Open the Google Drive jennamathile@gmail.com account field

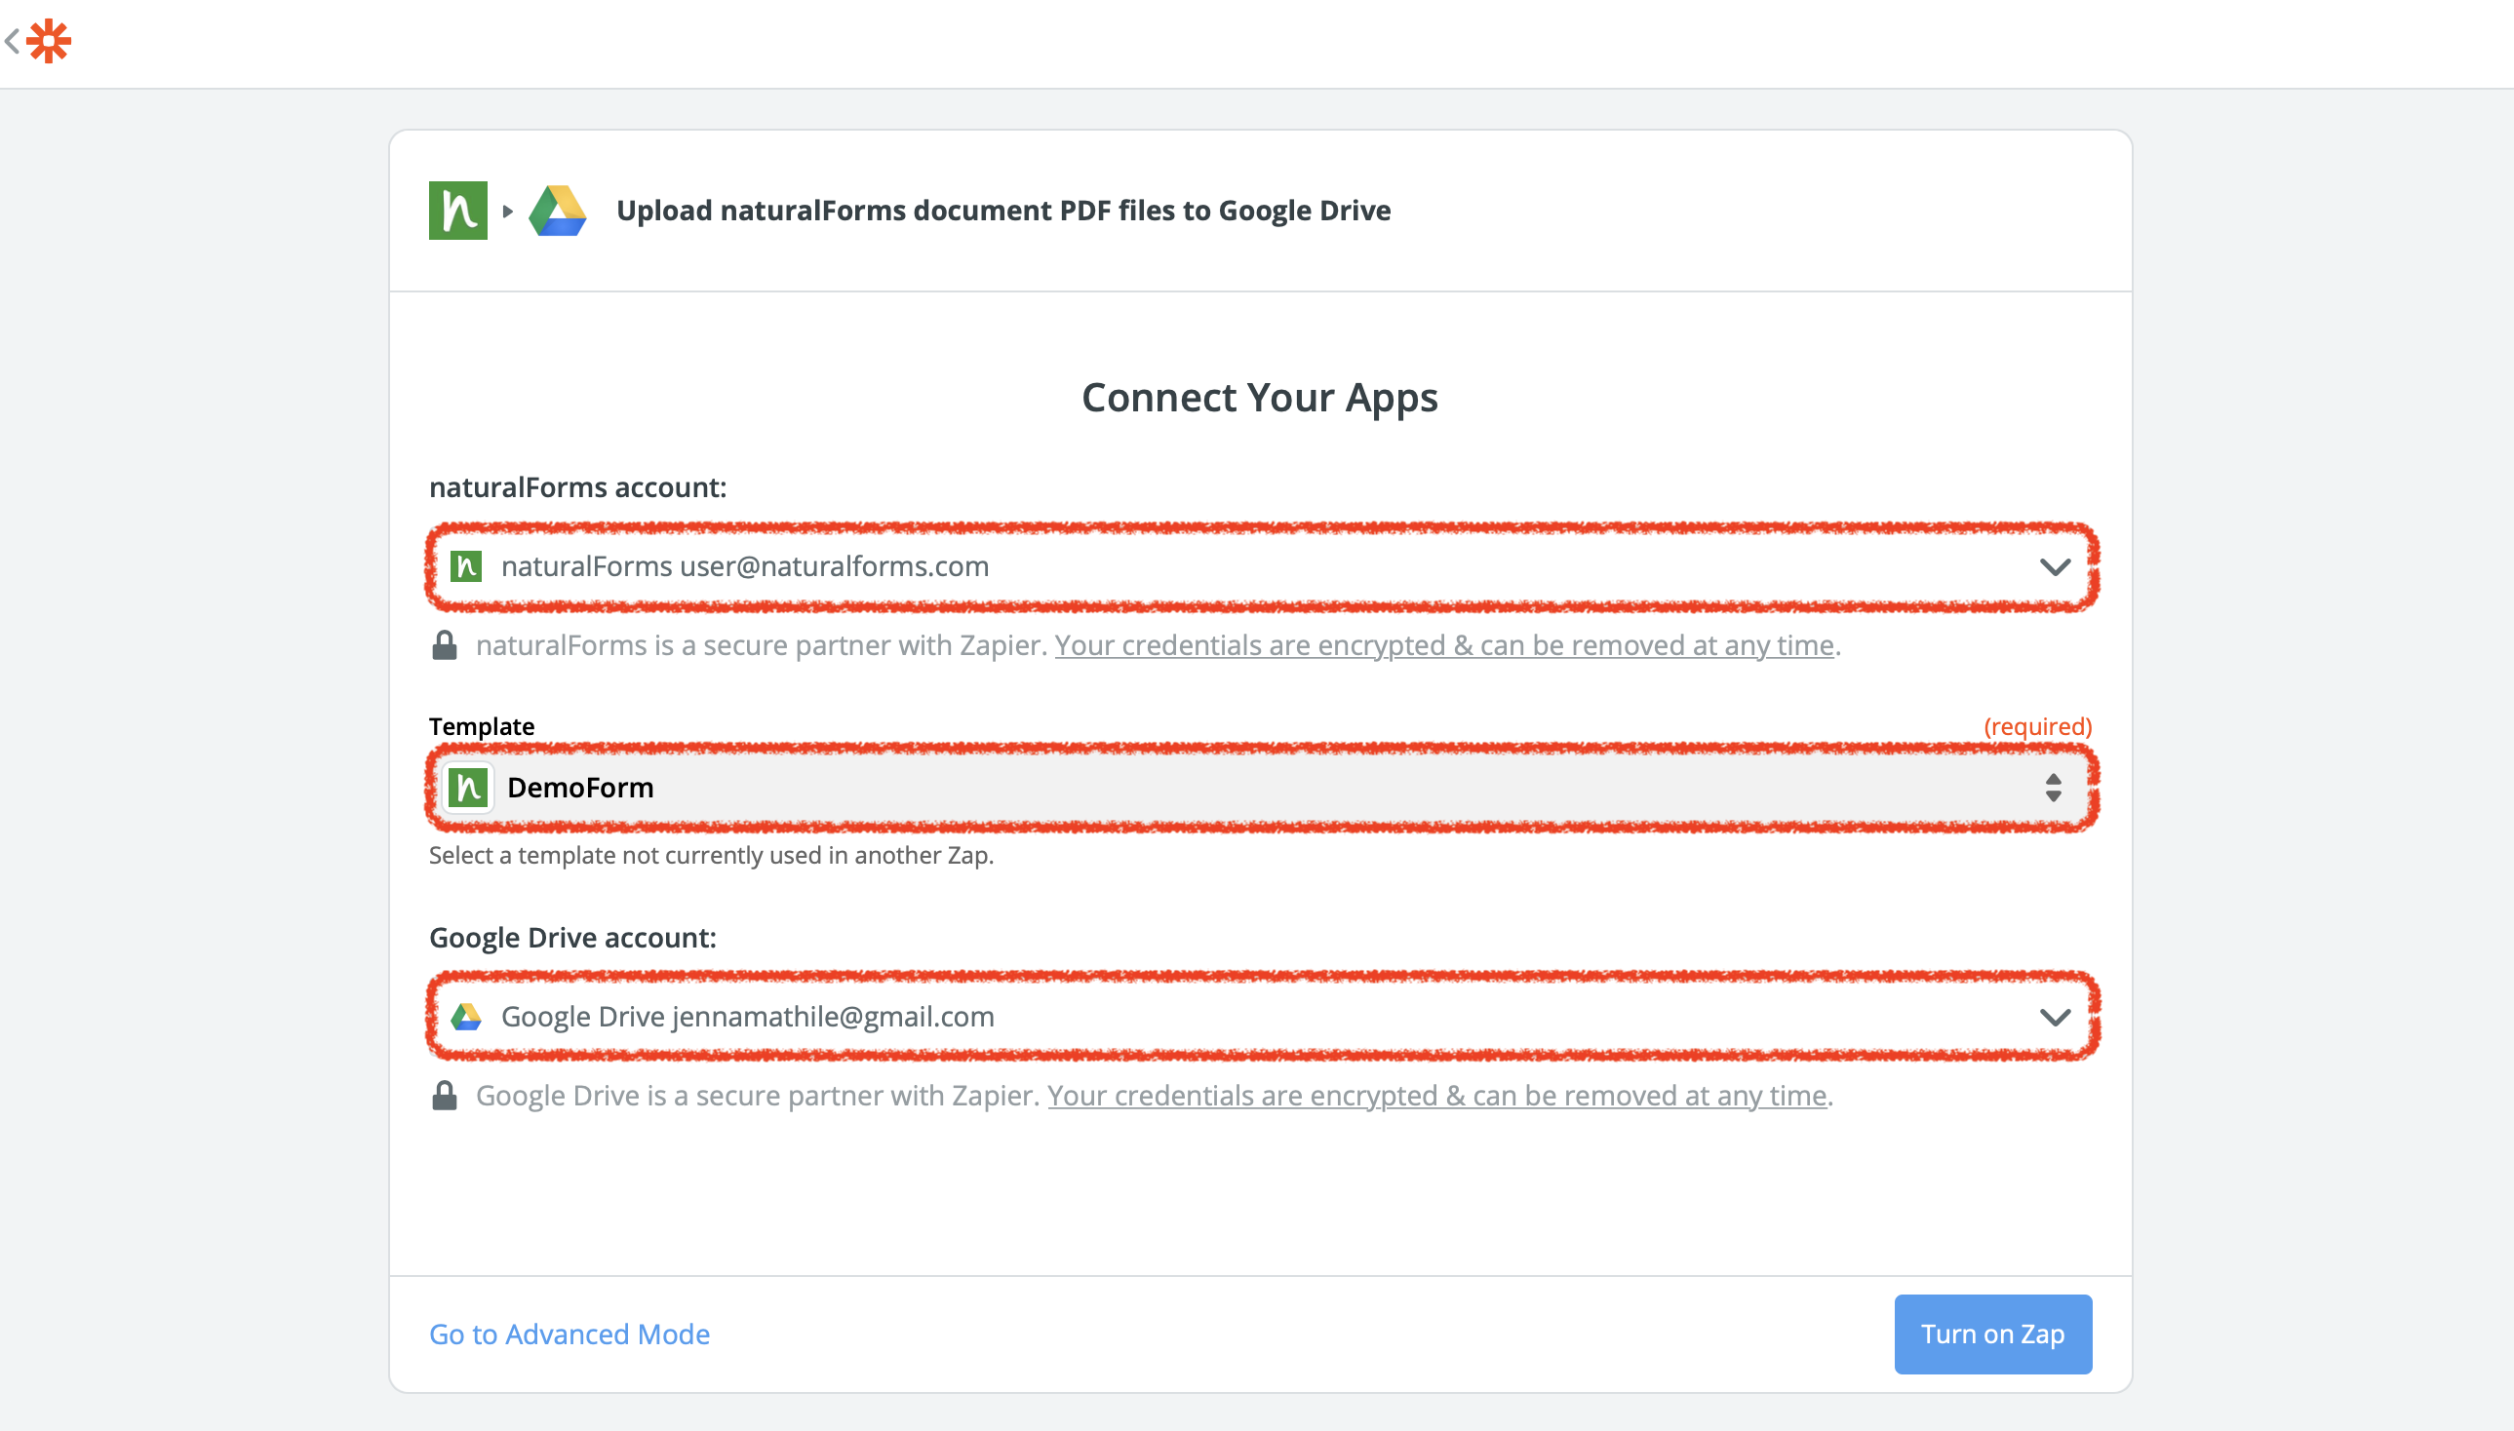pos(1262,1017)
